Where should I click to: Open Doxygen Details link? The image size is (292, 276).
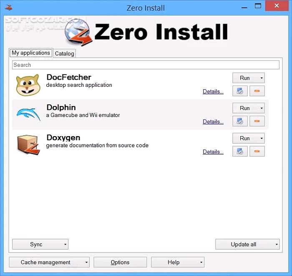click(213, 152)
